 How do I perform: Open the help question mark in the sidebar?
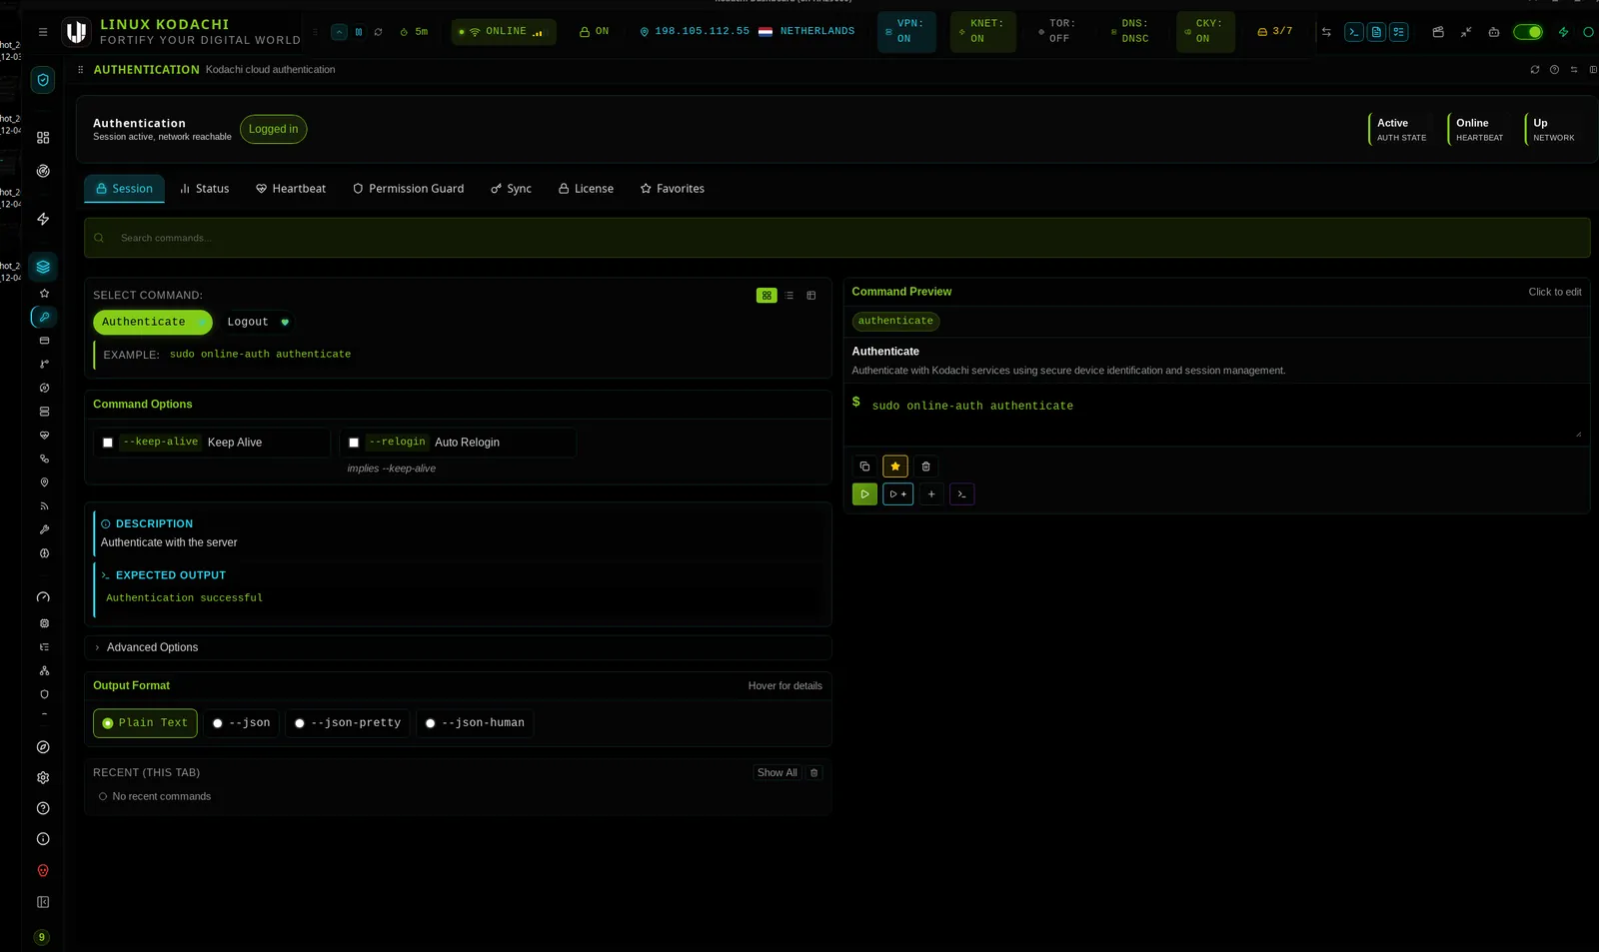pos(43,809)
